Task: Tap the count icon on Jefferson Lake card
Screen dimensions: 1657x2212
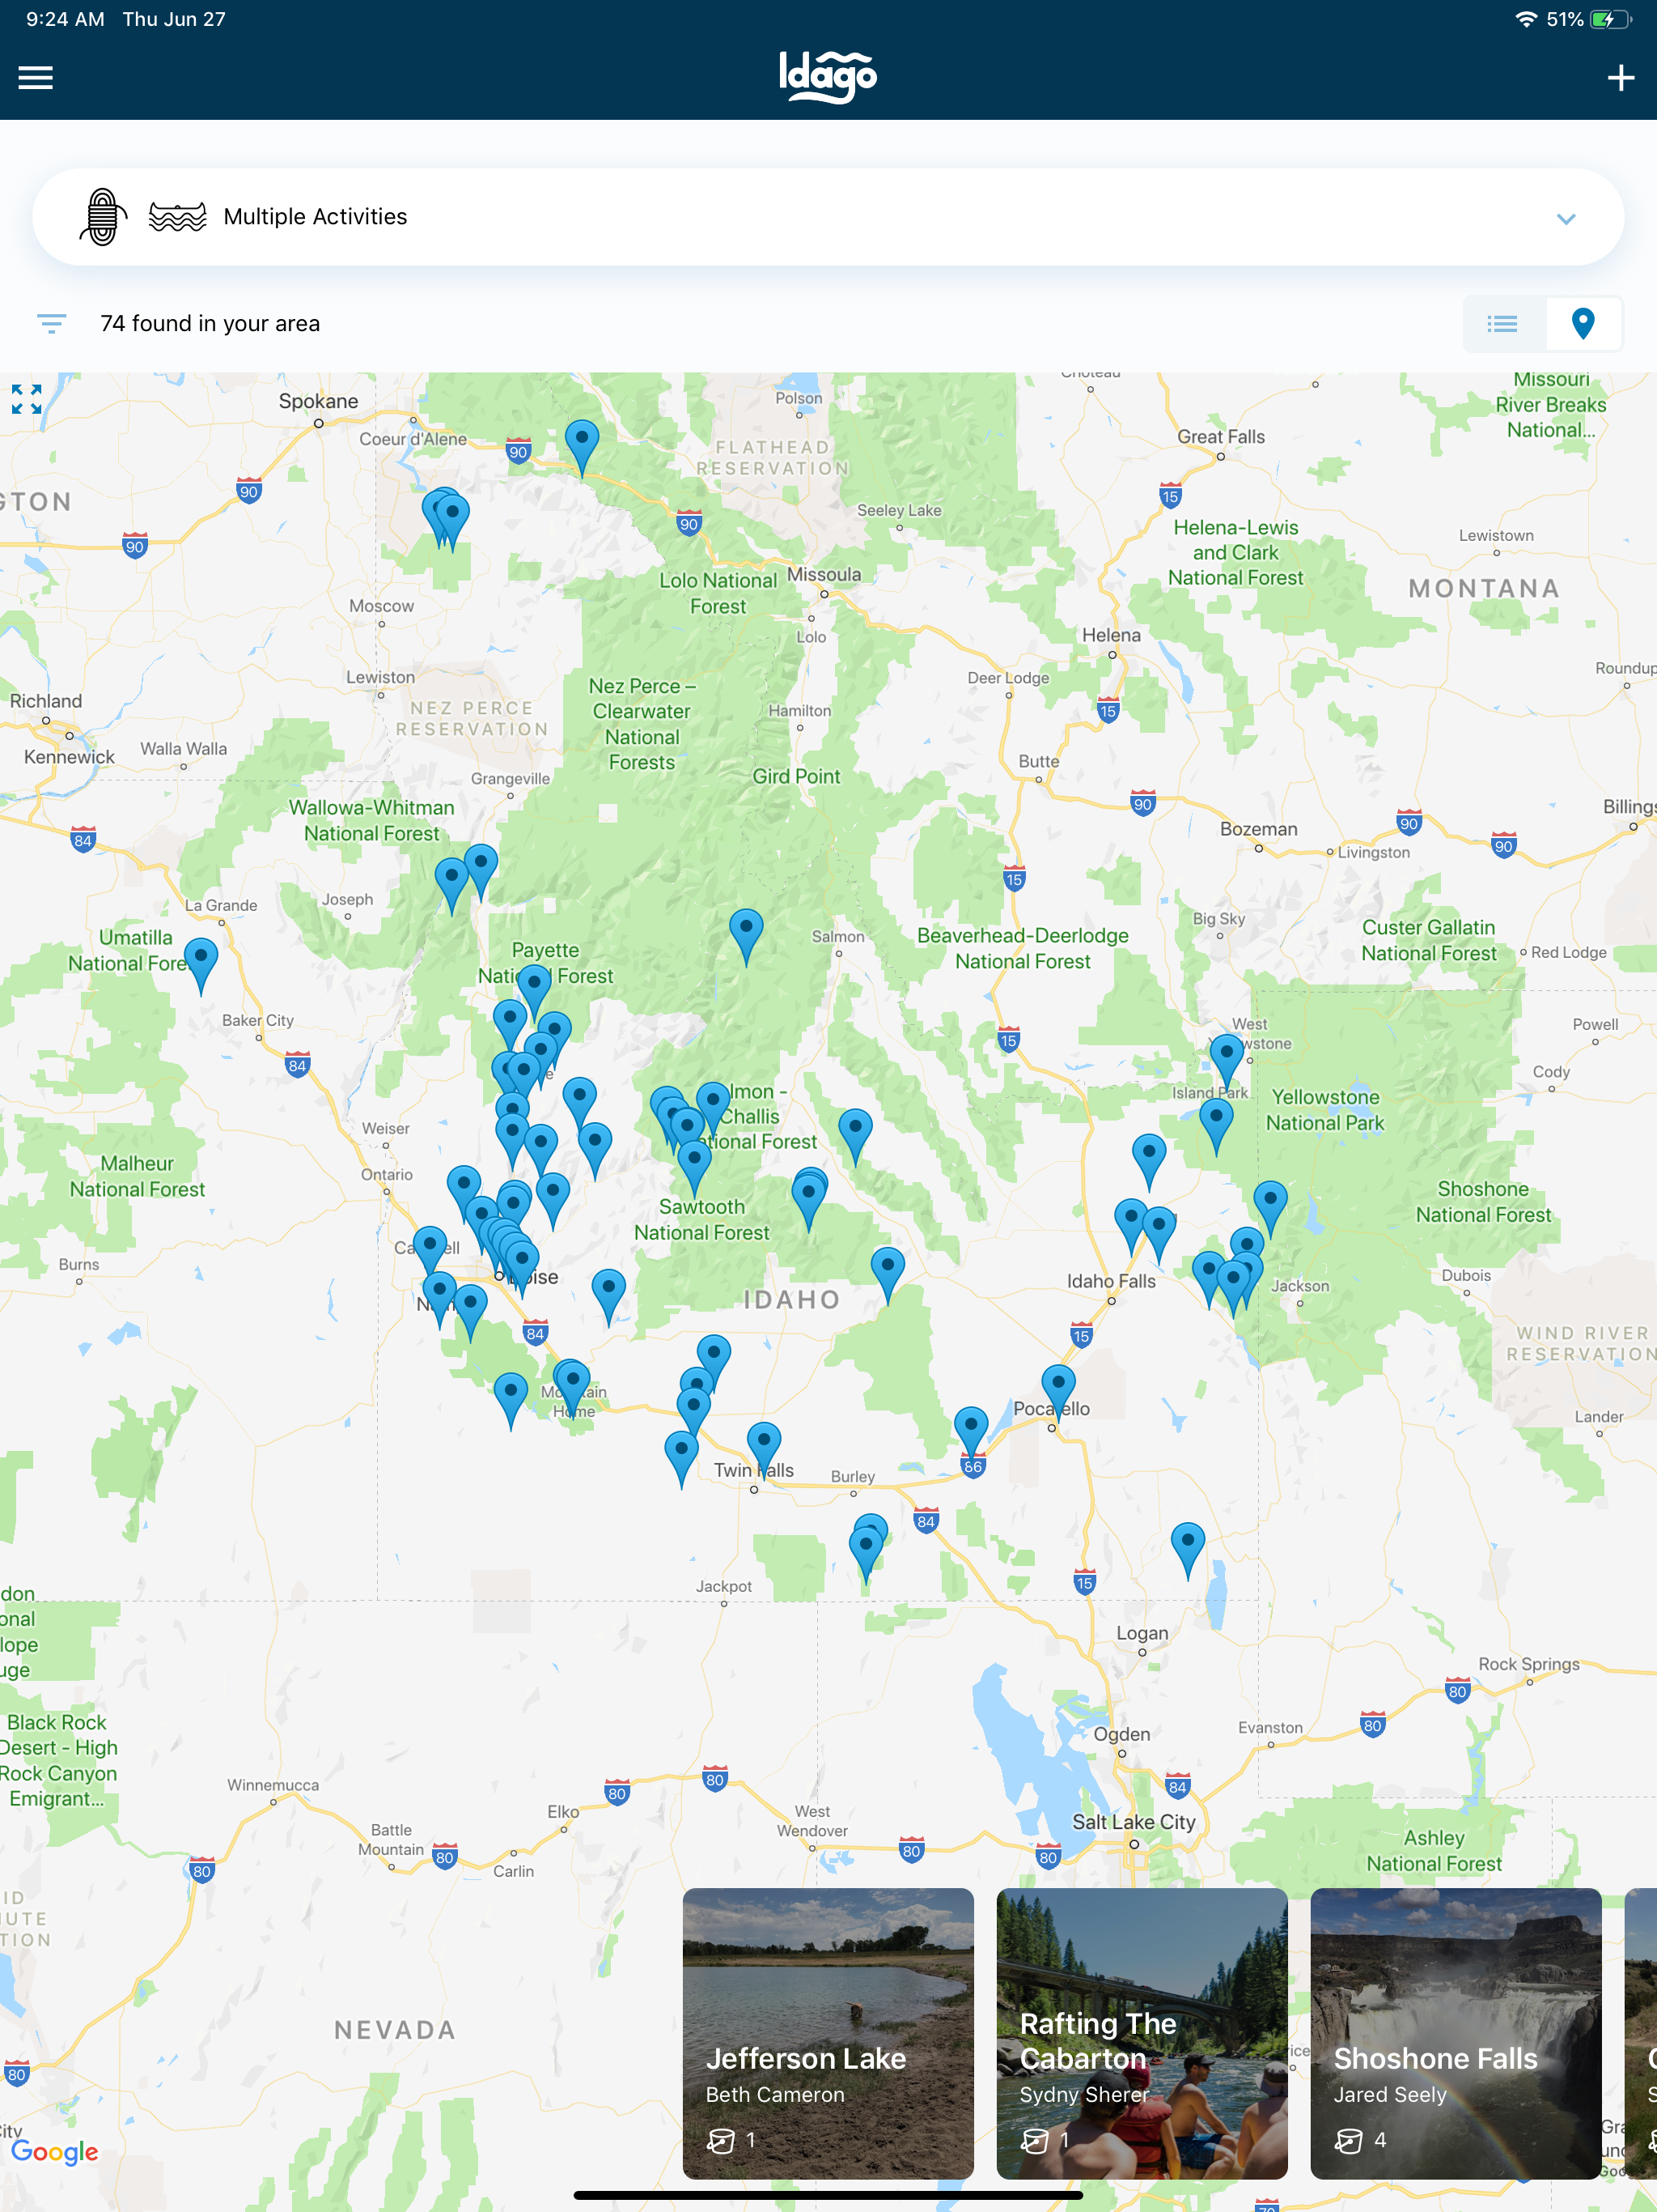Action: (x=721, y=2139)
